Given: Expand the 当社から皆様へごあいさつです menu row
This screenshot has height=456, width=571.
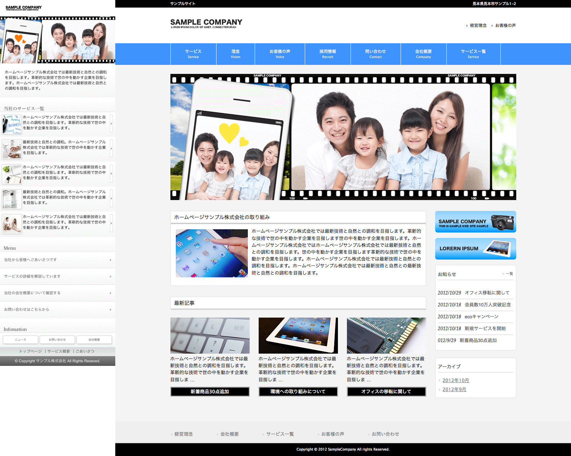Looking at the screenshot, I should click(x=58, y=260).
